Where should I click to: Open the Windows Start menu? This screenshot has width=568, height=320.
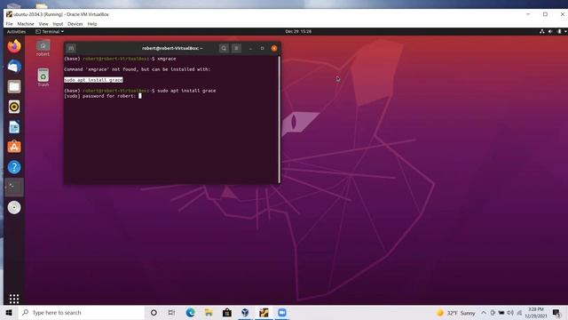(9, 312)
